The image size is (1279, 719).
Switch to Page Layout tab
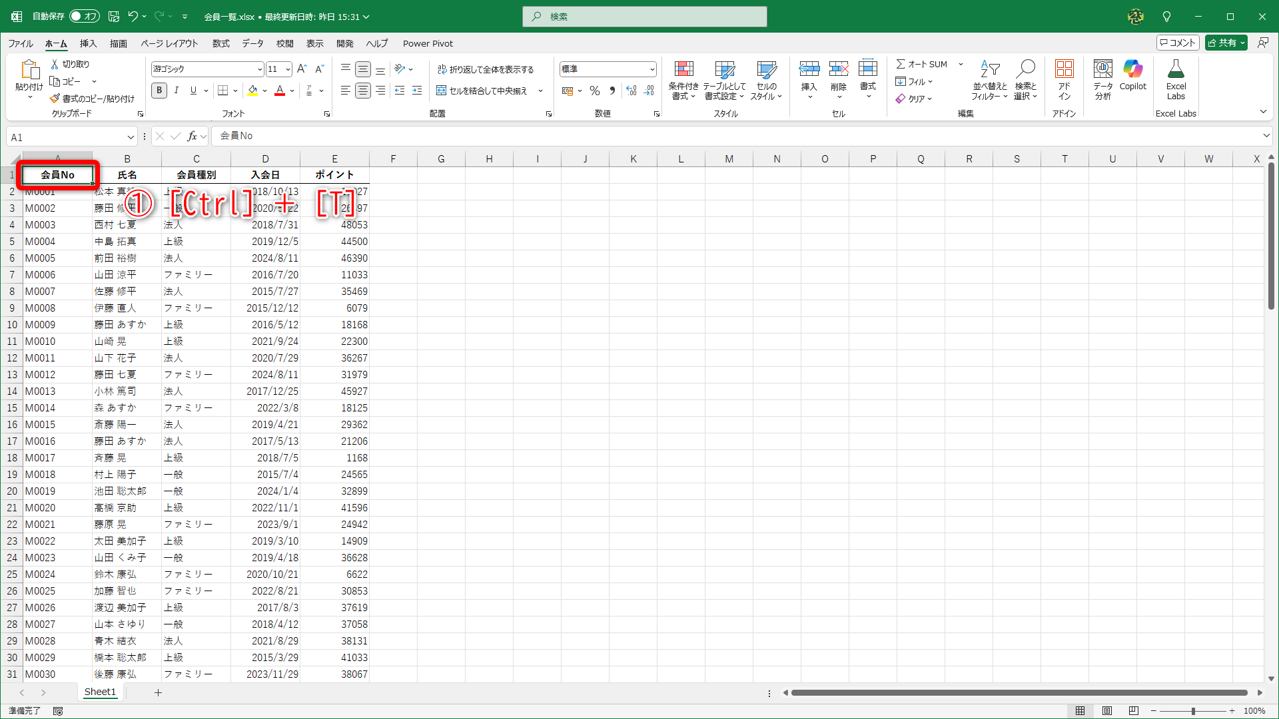169,43
